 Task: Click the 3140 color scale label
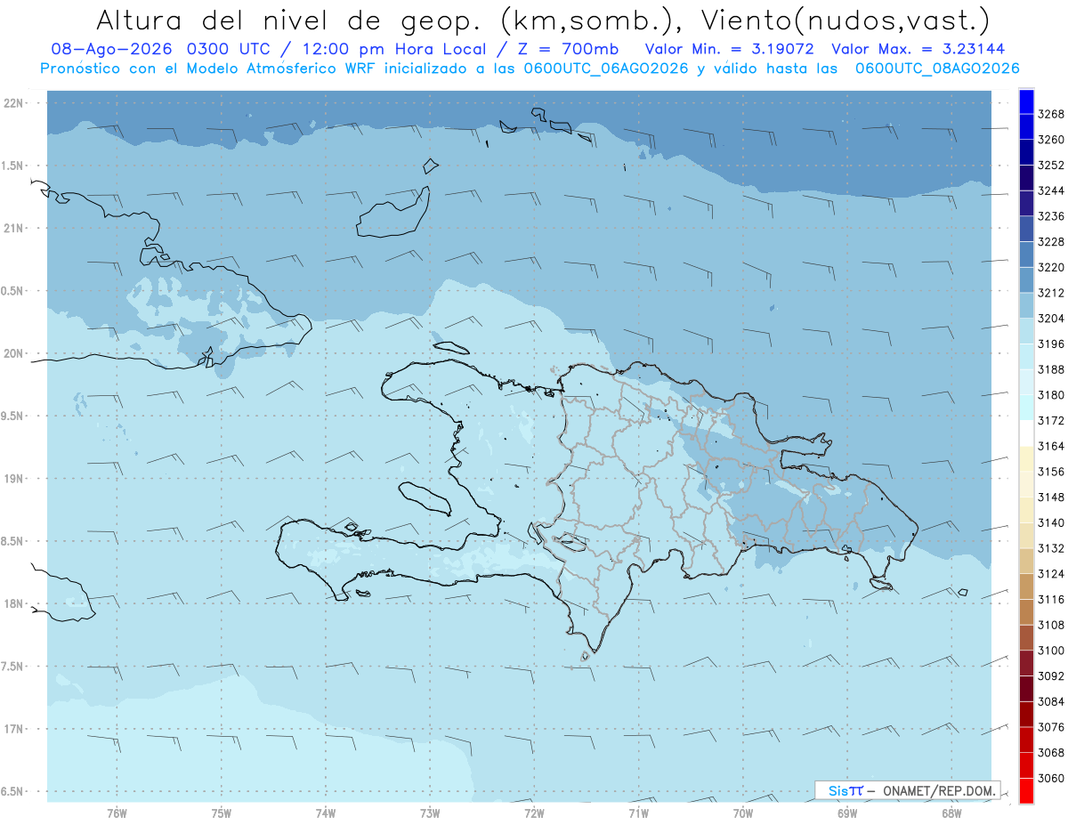pos(1051,522)
